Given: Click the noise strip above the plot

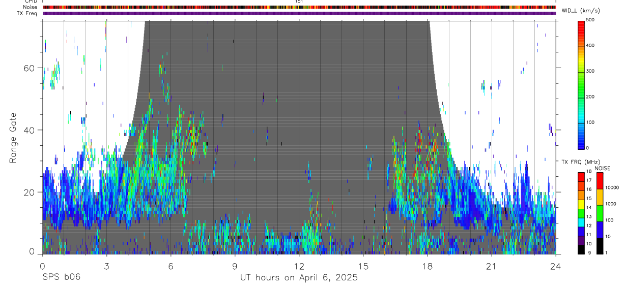Looking at the screenshot, I should pos(299,7).
